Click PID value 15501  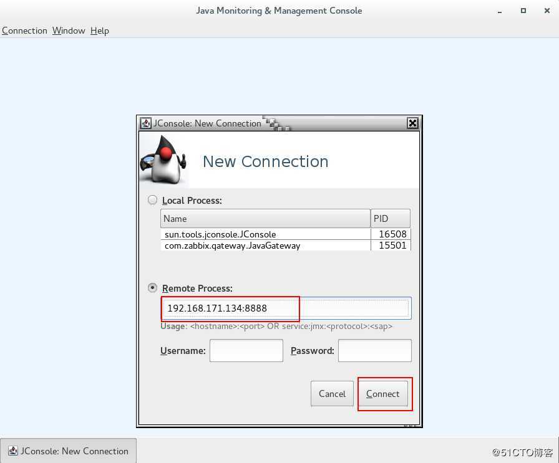pyautogui.click(x=392, y=246)
